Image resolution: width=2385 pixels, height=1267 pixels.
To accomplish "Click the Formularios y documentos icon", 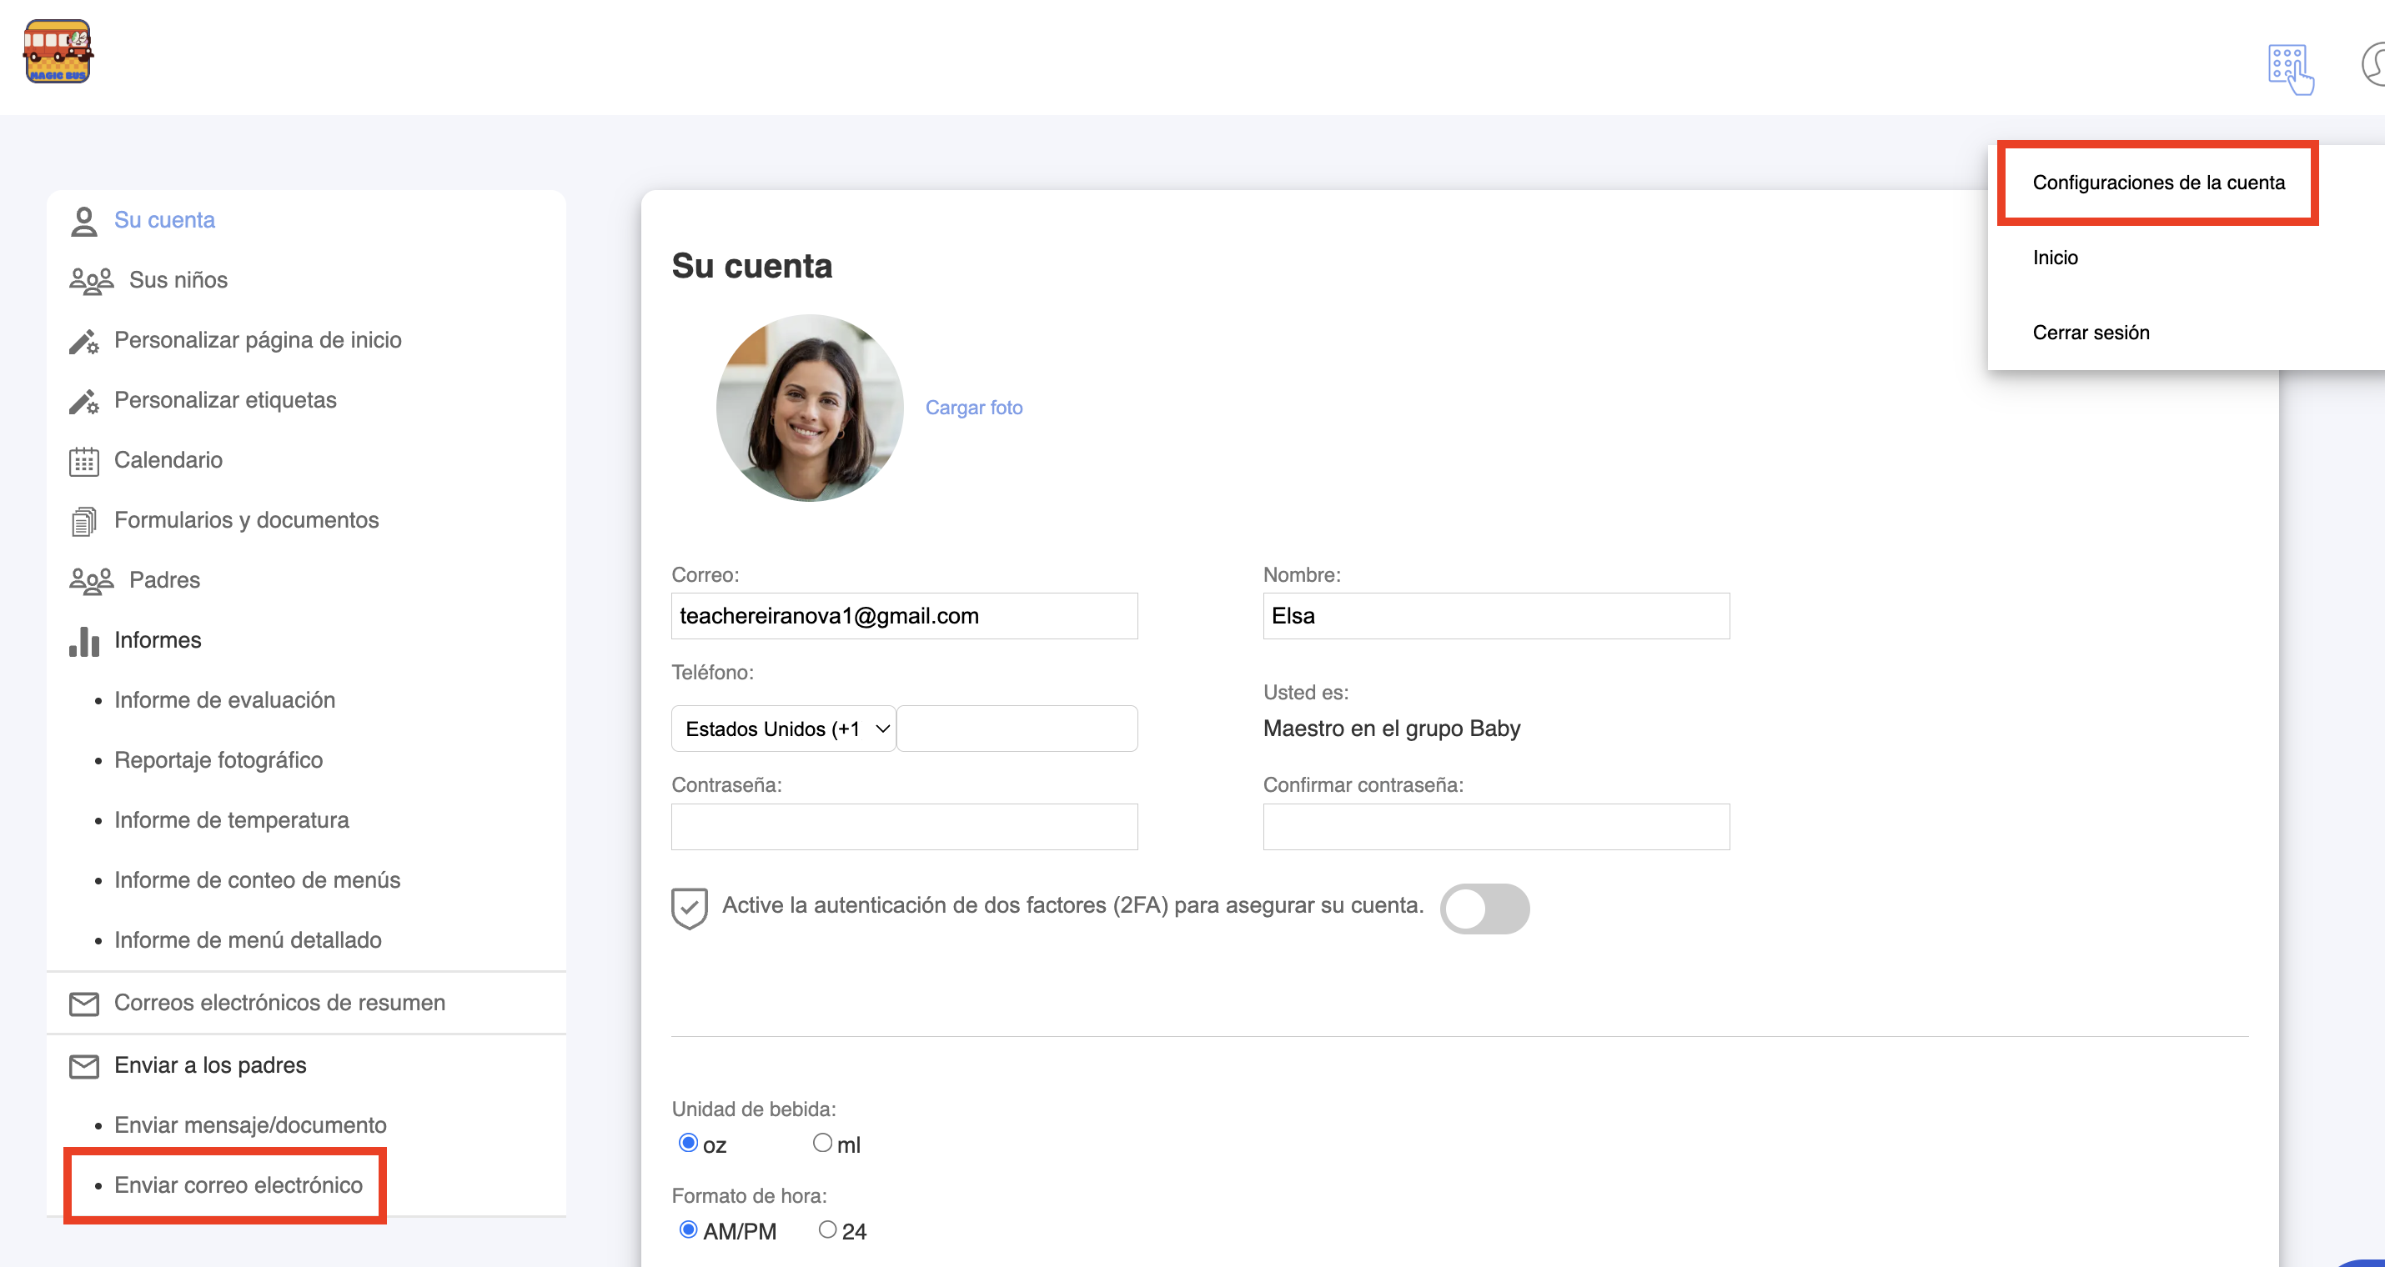I will point(83,521).
